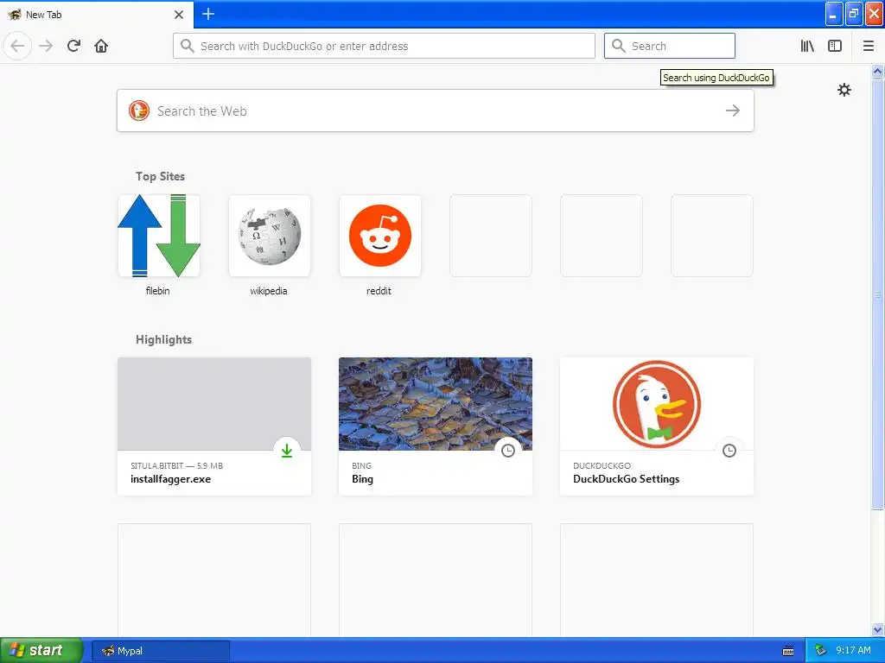Screen dimensions: 885x663
Task: Open the reddit top site tile
Action: click(380, 236)
